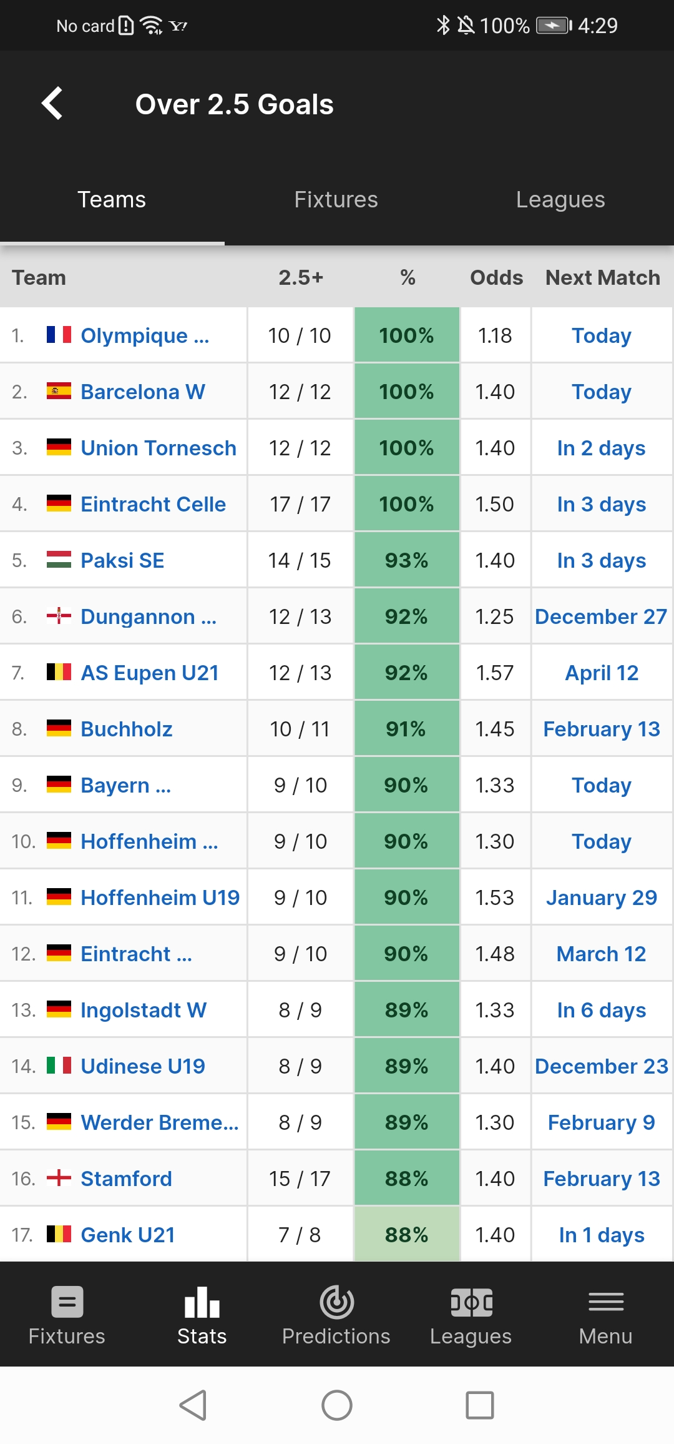Screen dimensions: 674x1444
Task: Open Stamford February 13 next match
Action: tap(602, 1179)
